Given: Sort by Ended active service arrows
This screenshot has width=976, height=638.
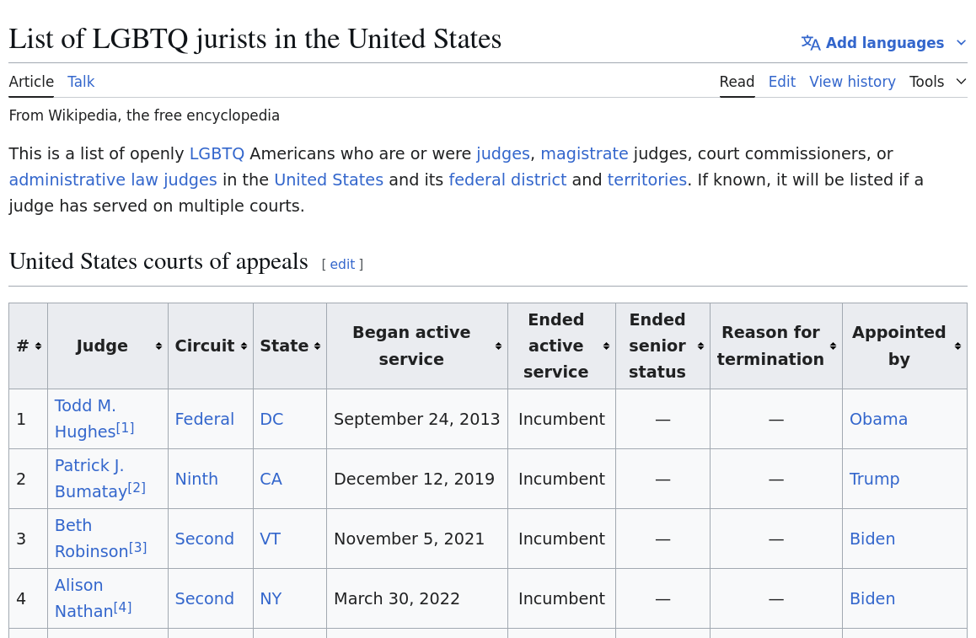Looking at the screenshot, I should (606, 346).
